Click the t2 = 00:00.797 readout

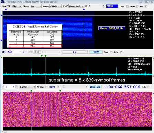[136, 61]
